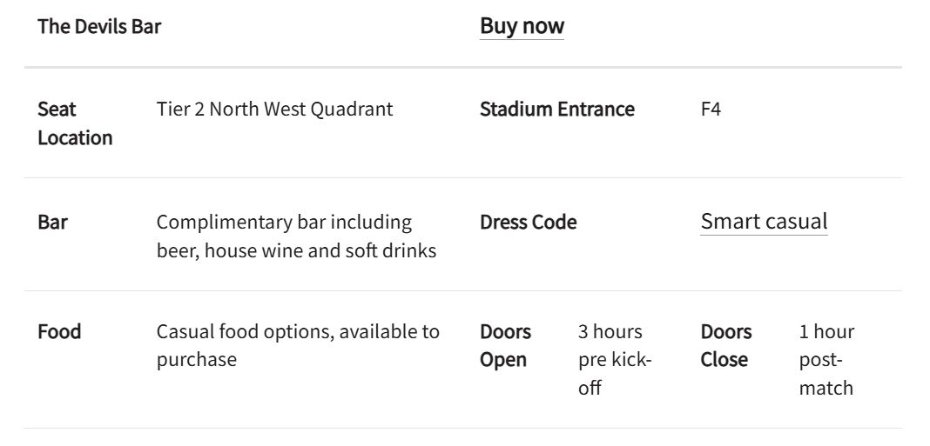Click the divider line below the Bar row
Image resolution: width=930 pixels, height=446 pixels.
[x=463, y=290]
